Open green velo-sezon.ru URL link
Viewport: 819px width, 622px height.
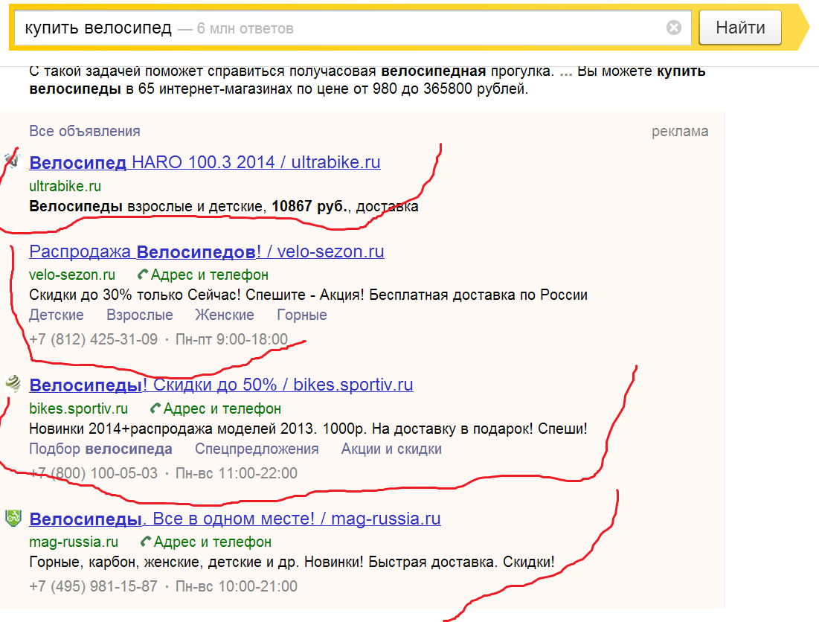coord(72,275)
